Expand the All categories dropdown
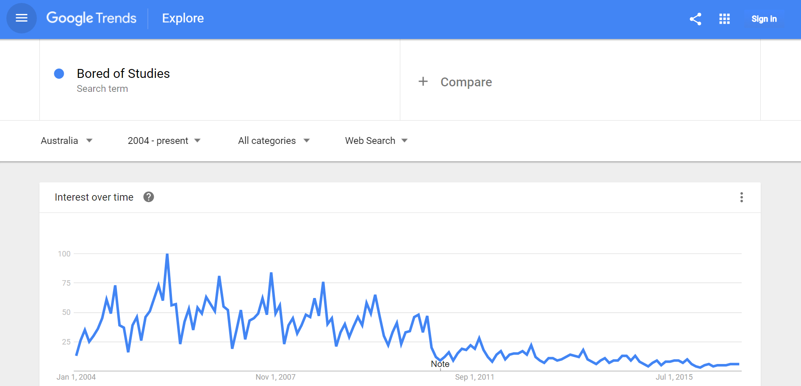 click(274, 141)
